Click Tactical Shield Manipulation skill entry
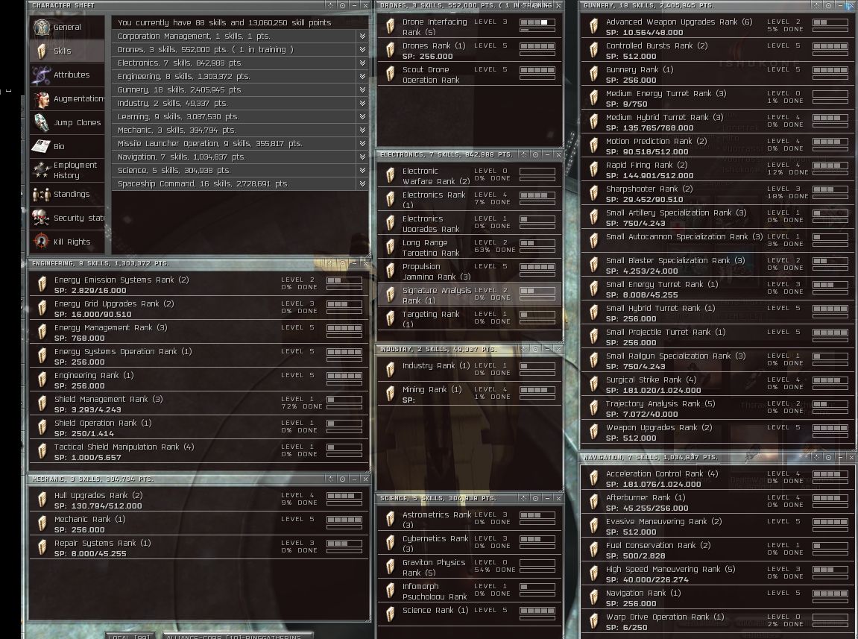Viewport: 858px width, 639px height. click(200, 452)
